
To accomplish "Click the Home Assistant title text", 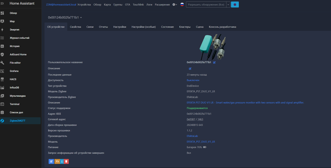I will pos(22,4).
